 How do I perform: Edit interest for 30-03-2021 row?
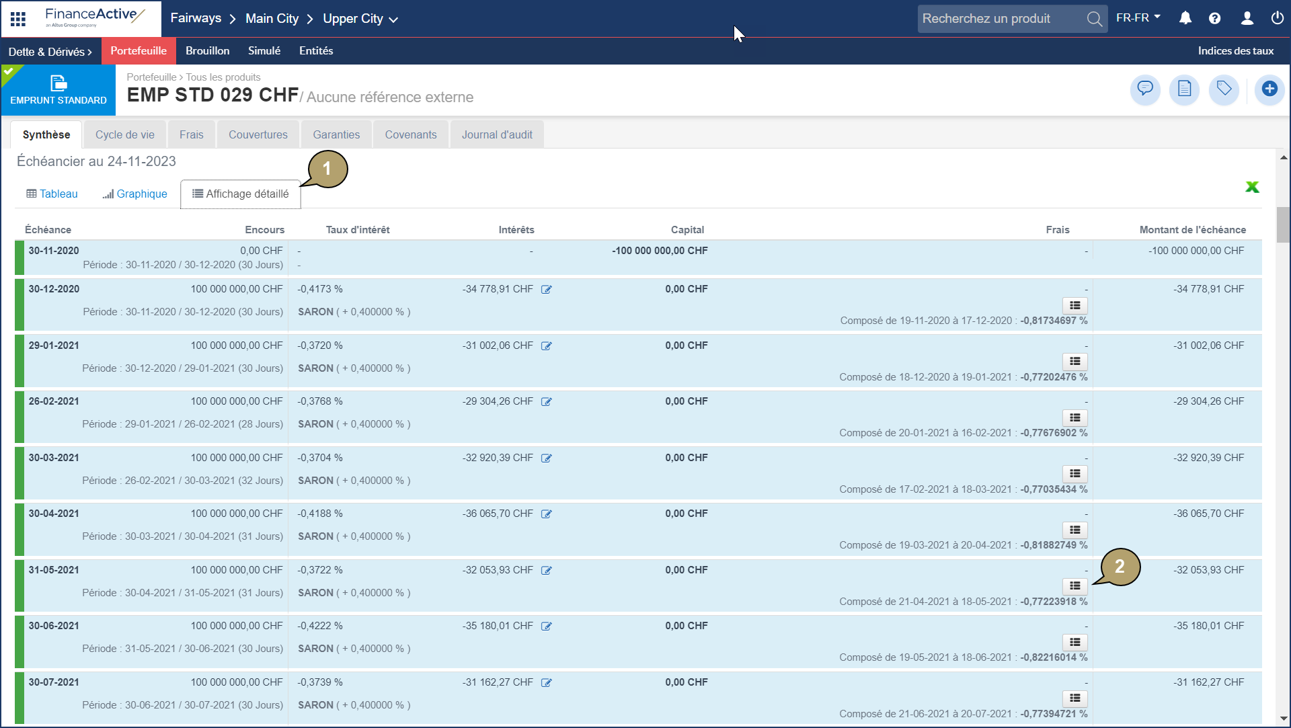(547, 458)
